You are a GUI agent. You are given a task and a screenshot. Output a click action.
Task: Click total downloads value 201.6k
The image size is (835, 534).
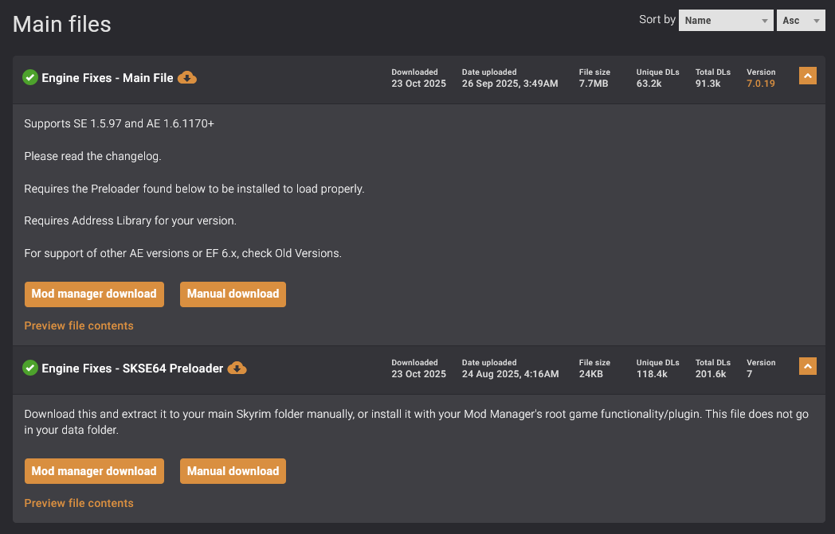click(711, 374)
